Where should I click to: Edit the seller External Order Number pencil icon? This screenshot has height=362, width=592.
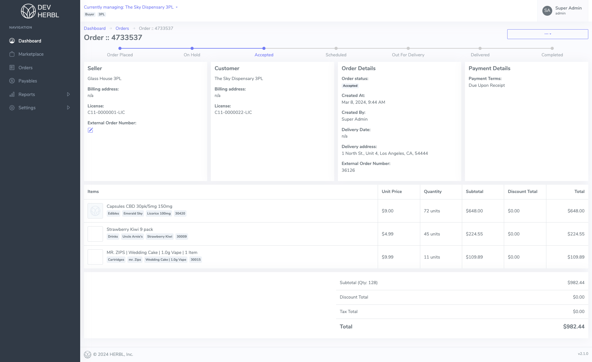click(90, 130)
